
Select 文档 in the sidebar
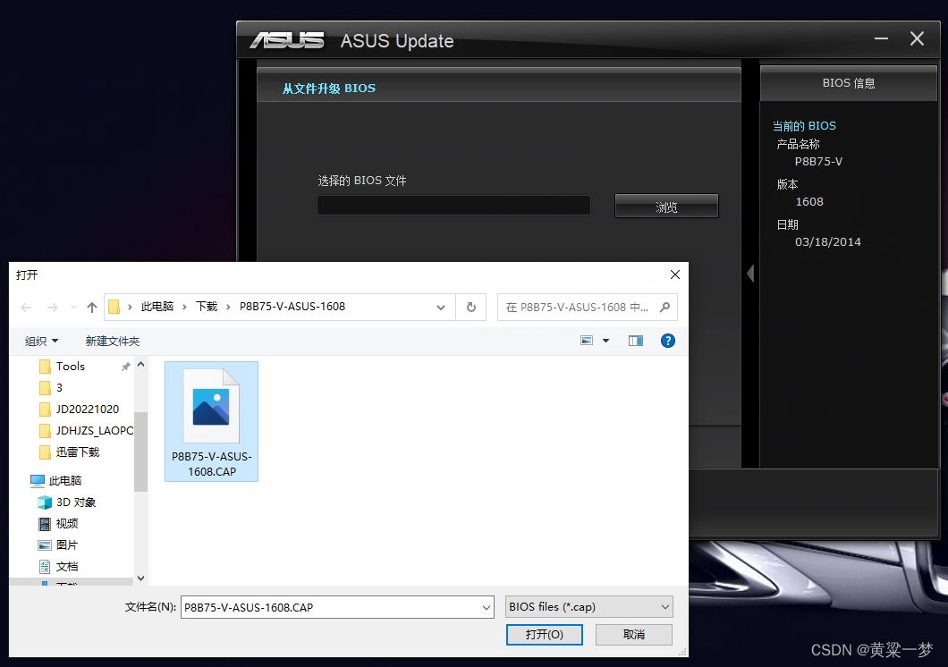pyautogui.click(x=66, y=566)
